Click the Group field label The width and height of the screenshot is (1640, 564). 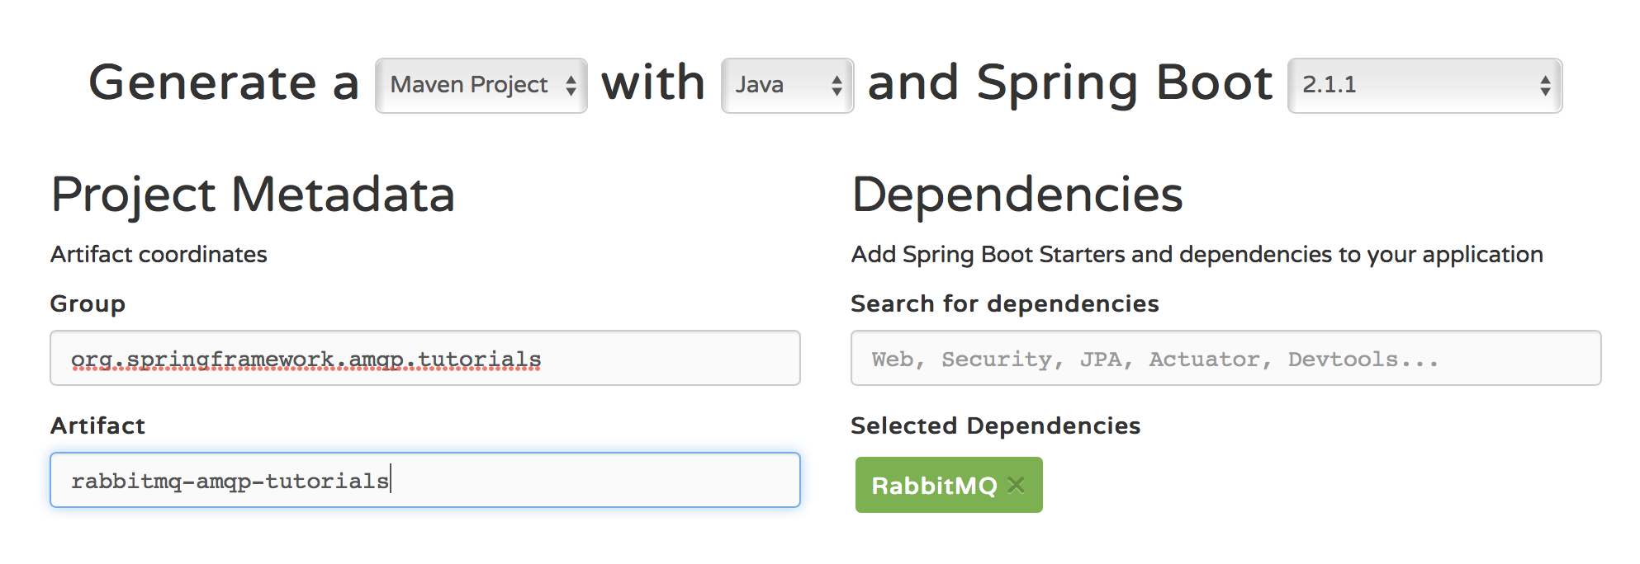click(88, 304)
